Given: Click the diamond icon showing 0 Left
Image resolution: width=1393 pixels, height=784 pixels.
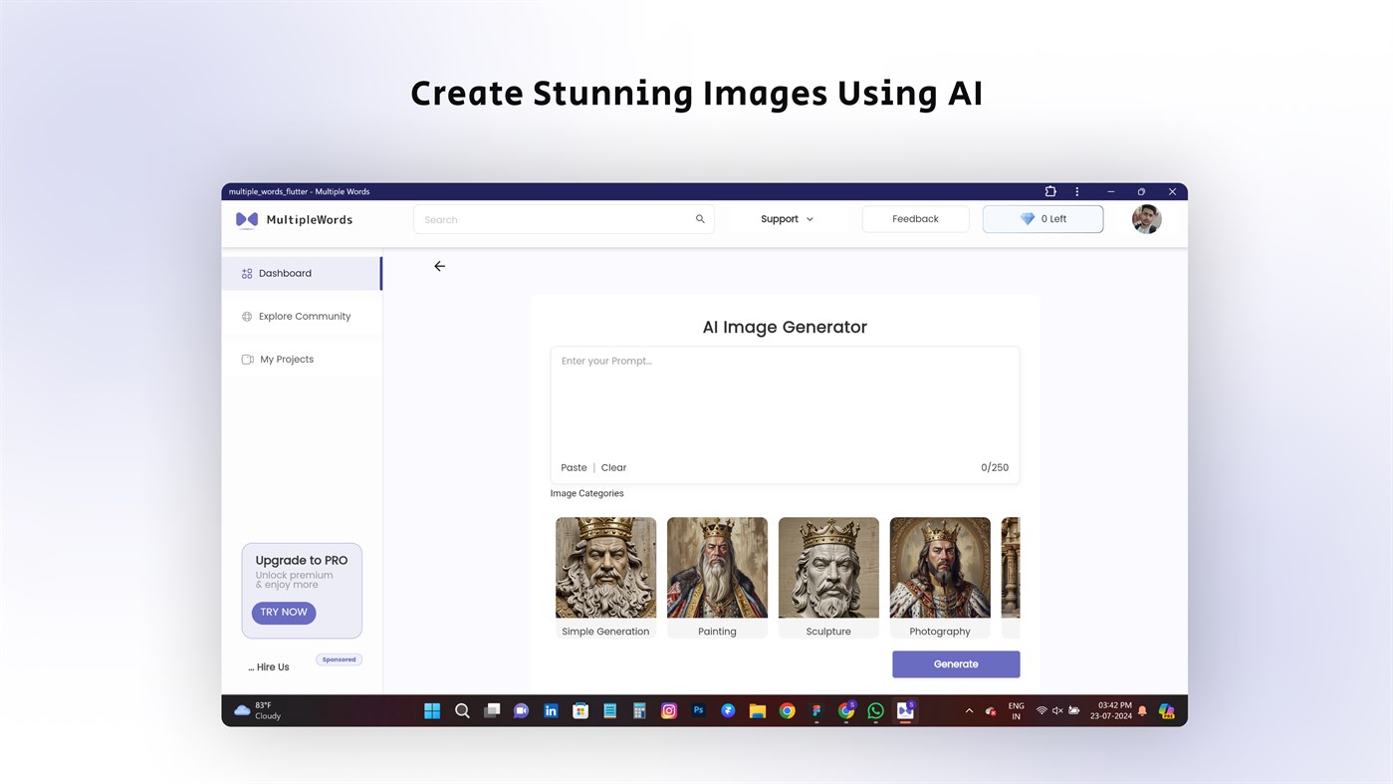Looking at the screenshot, I should coord(1027,218).
